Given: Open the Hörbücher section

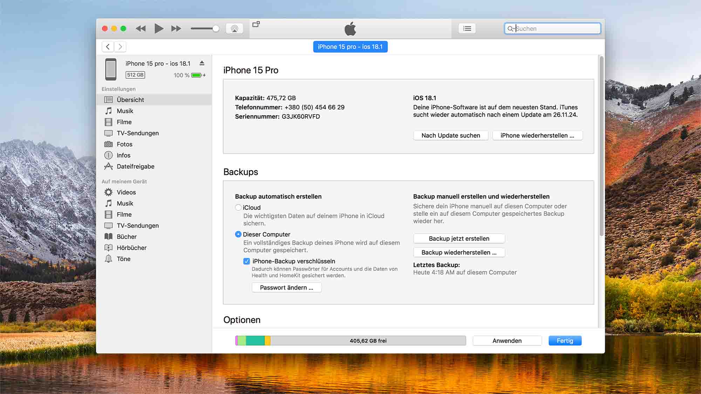Looking at the screenshot, I should pos(154,248).
